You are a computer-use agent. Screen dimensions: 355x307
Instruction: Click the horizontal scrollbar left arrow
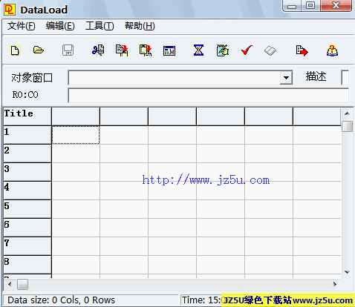[x=10, y=285]
